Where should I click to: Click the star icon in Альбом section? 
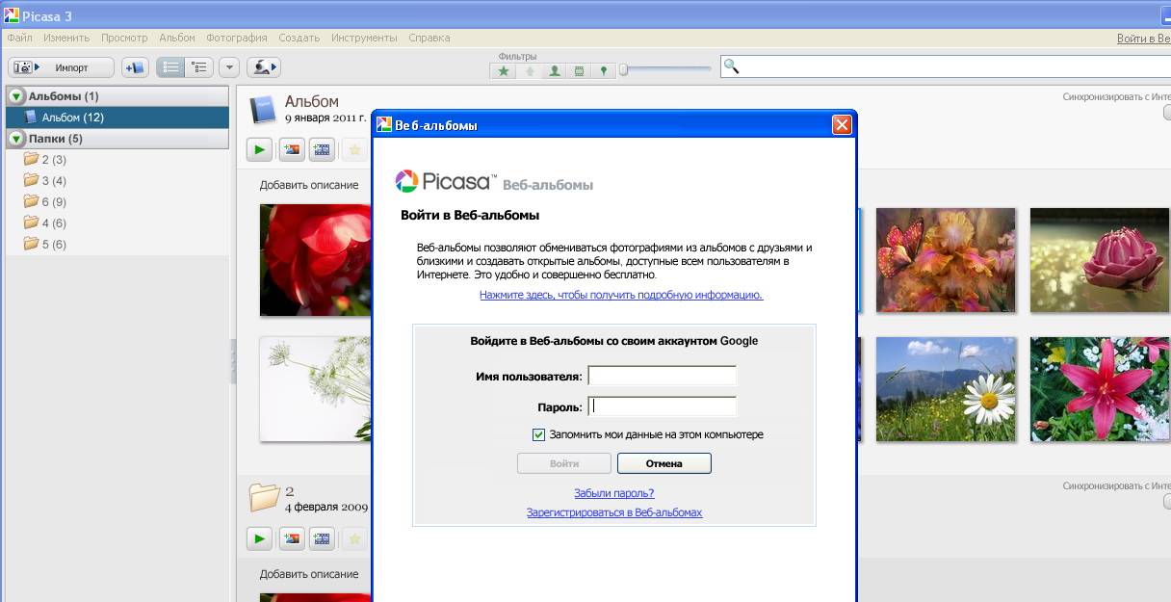coord(354,149)
